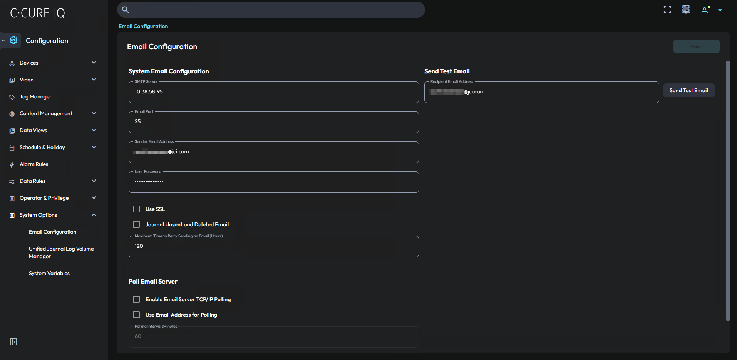Enable the Use SSL checkbox
The width and height of the screenshot is (737, 360).
coord(136,209)
